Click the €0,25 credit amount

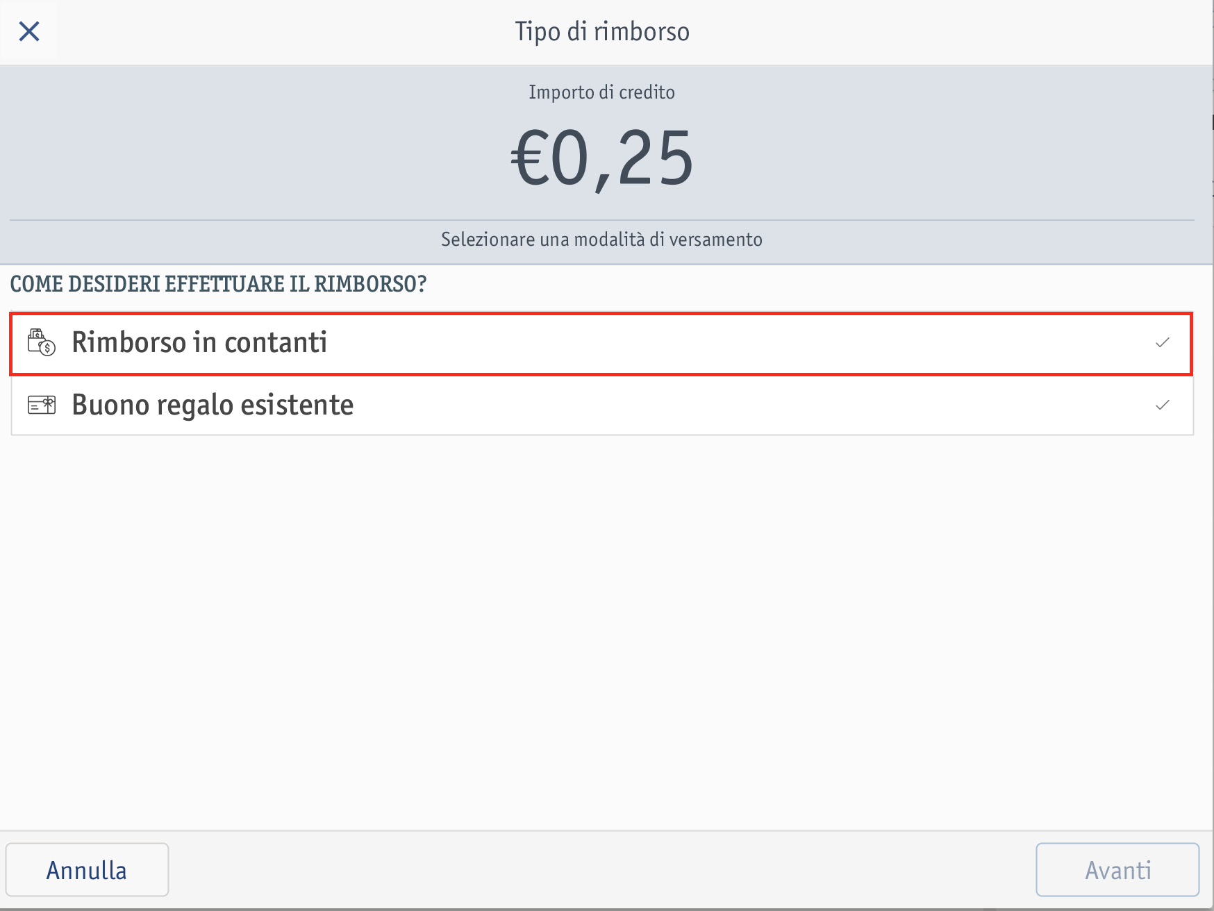coord(601,160)
